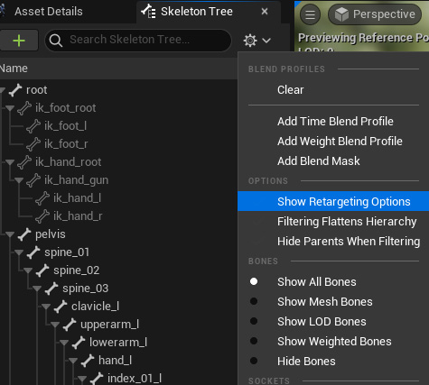This screenshot has width=429, height=385.
Task: Select the Show All Bones radio option
Action: (254, 281)
